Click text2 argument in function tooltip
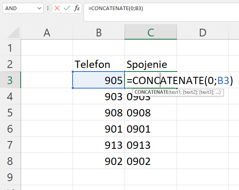Screen dimensions: 239x190 [190, 92]
